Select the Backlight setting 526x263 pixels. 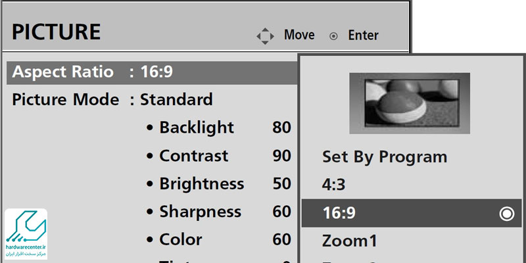point(196,128)
